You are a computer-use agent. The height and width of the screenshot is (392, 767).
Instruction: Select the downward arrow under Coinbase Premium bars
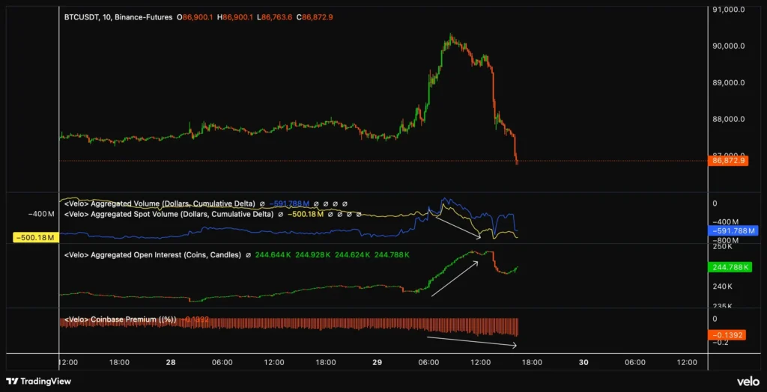point(472,342)
